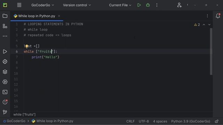Change the CRLF line separator
223x125 pixels.
click(130, 121)
